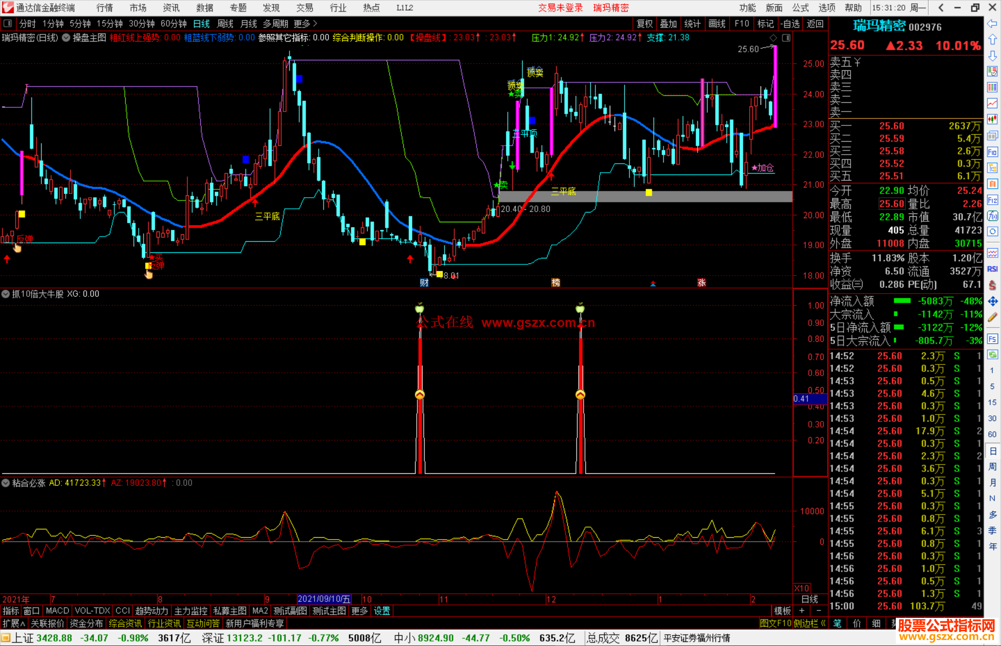Screen dimensions: 1001x646
Task: Select the MACD indicator tab
Action: tap(57, 611)
